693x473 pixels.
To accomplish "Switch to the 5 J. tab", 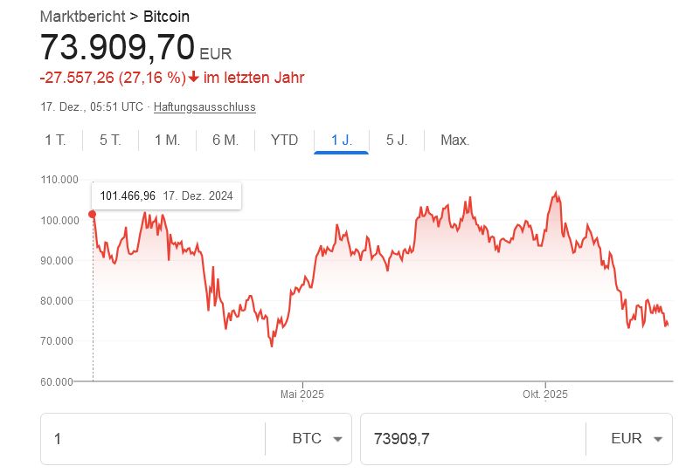I will click(397, 141).
